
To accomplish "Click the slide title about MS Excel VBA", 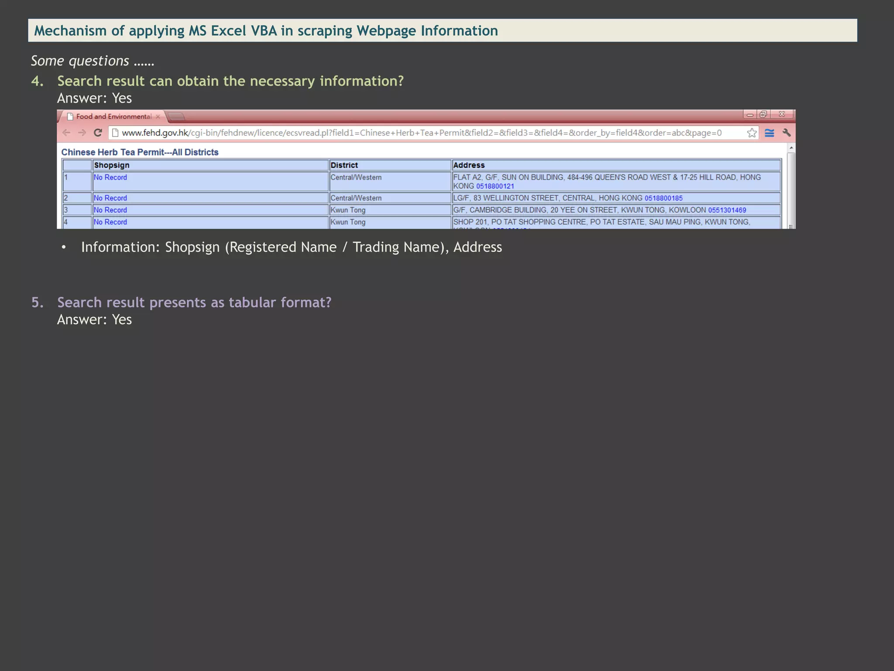I will coord(266,31).
